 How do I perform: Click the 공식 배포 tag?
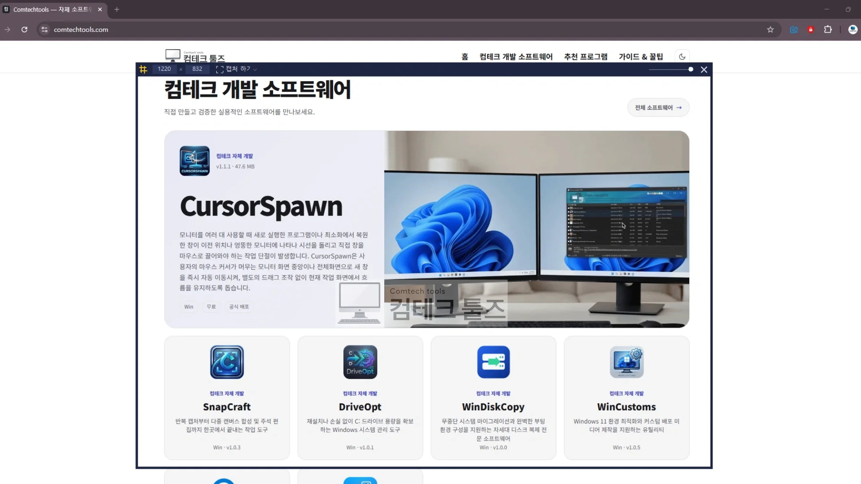click(x=239, y=307)
